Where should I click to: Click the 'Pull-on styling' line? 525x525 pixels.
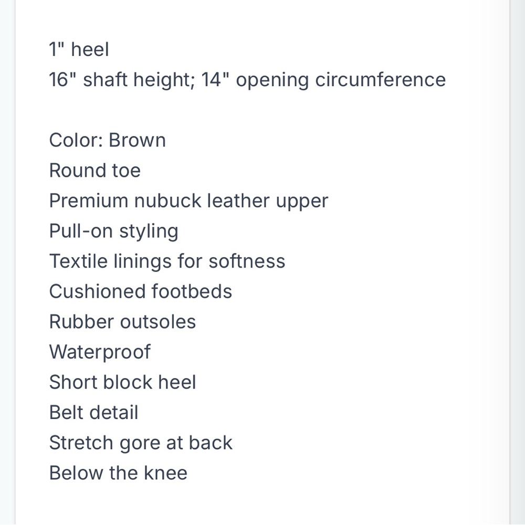[x=113, y=231]
